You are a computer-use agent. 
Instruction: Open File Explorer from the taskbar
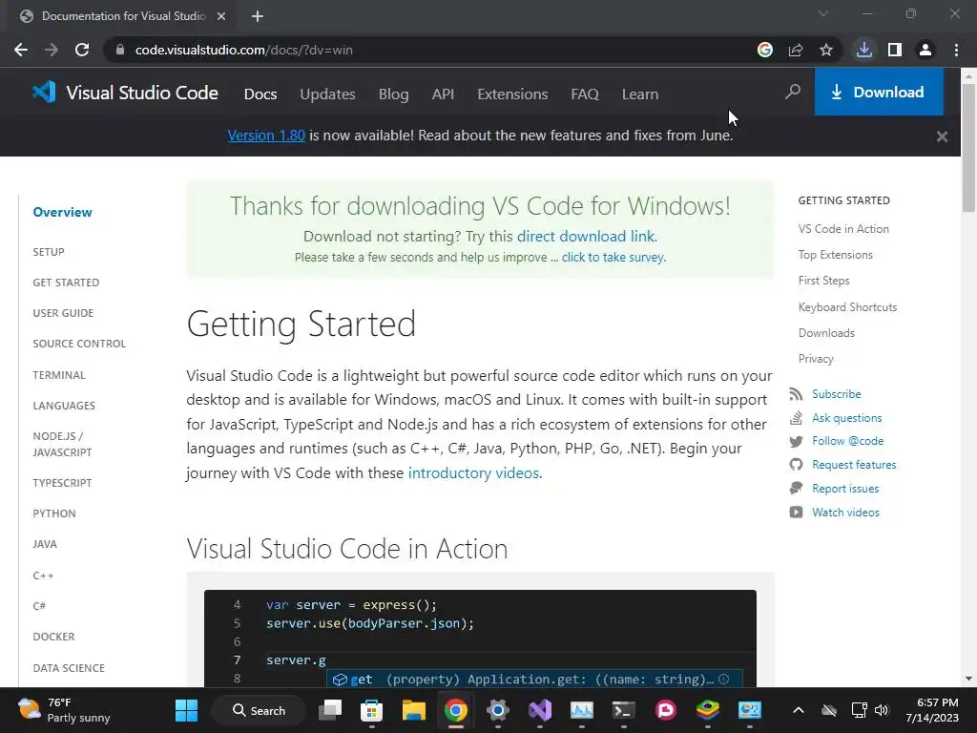click(414, 710)
